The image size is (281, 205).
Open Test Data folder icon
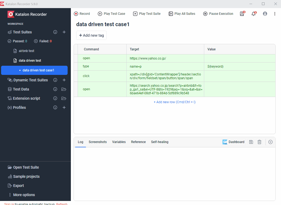tap(64, 89)
